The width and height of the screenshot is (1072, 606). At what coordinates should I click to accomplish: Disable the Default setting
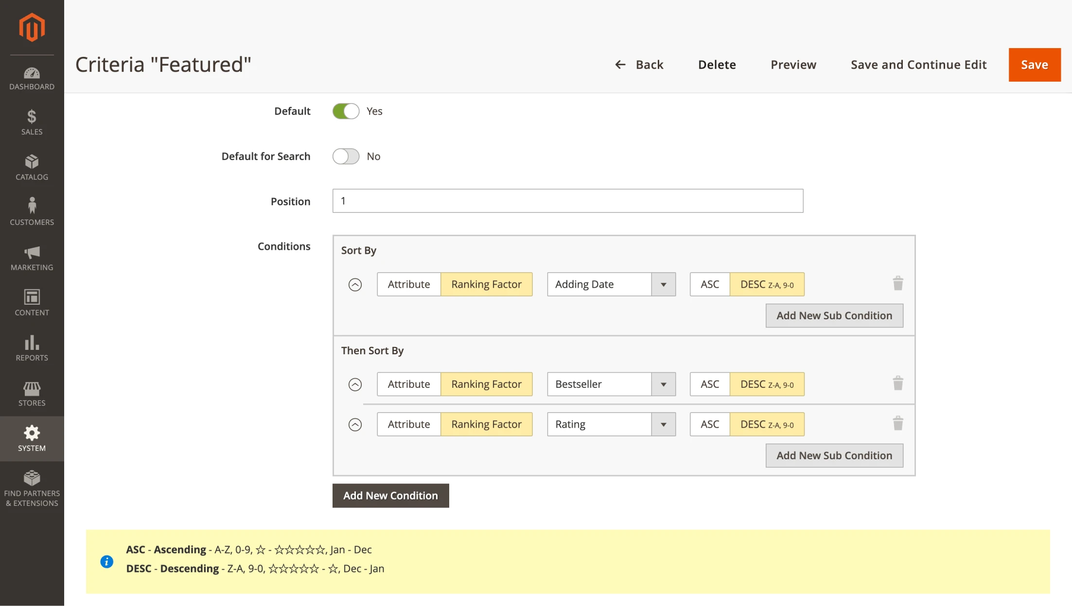346,111
